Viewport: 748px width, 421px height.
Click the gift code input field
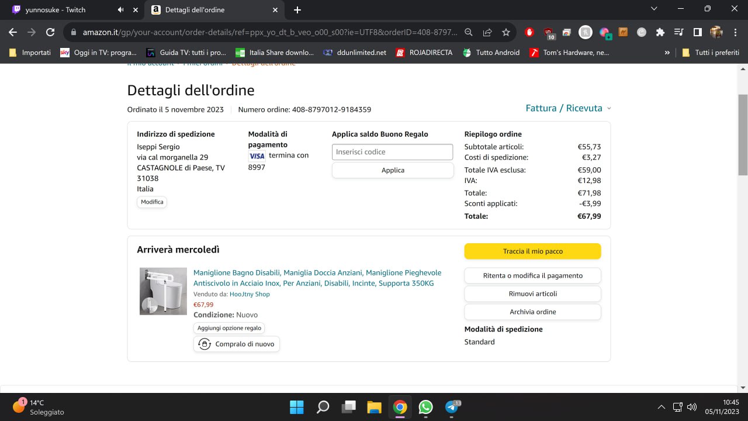coord(392,152)
